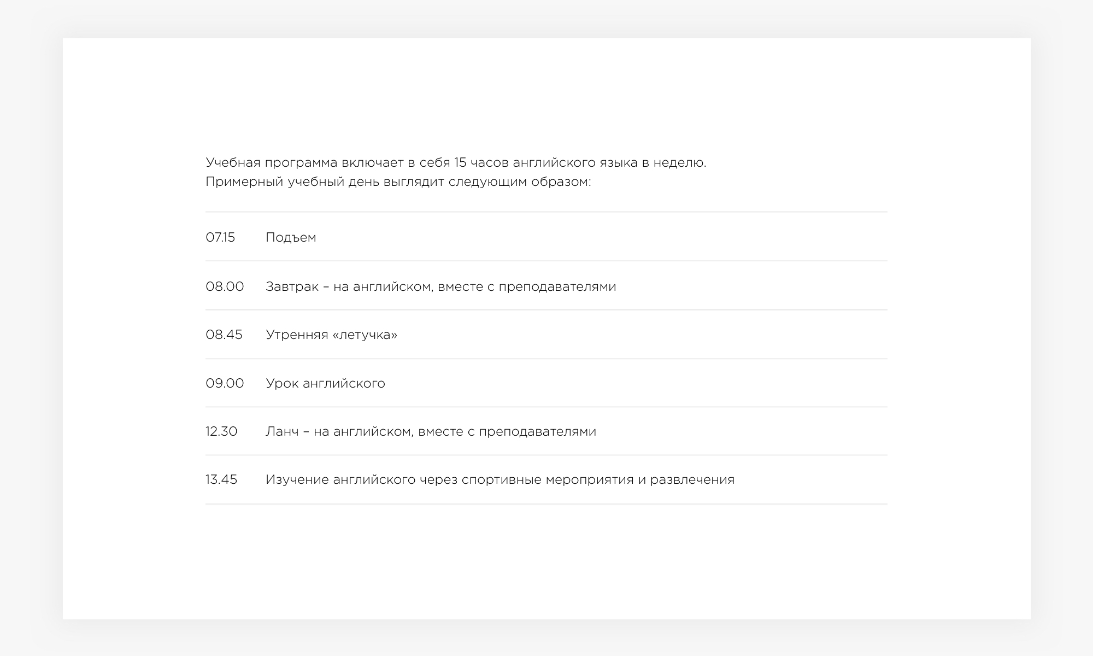The width and height of the screenshot is (1093, 656).
Task: Click the Примерный учебный день sentence
Action: (398, 181)
